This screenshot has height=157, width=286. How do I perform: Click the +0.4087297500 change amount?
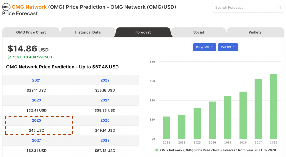coord(37,57)
